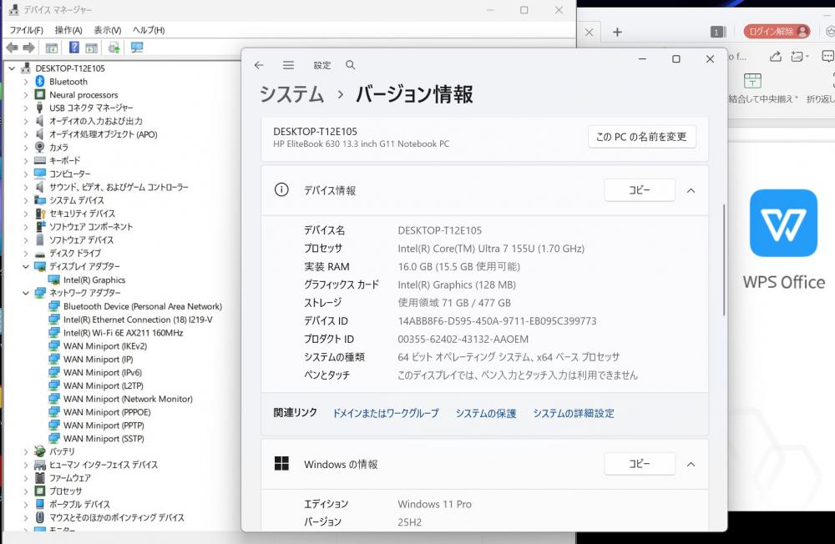Click the Update driver toolbar icon with green arrow

(x=114, y=48)
